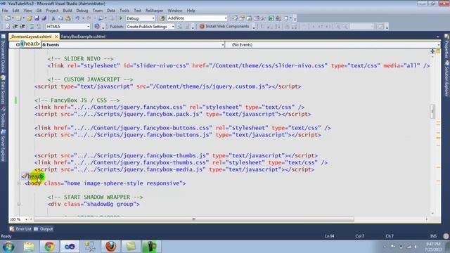Open the Debug configuration dropdown
Viewport: 450px width, 253px height.
[140, 18]
